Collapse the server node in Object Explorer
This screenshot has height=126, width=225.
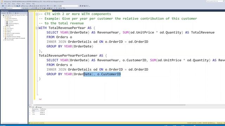click(2, 15)
